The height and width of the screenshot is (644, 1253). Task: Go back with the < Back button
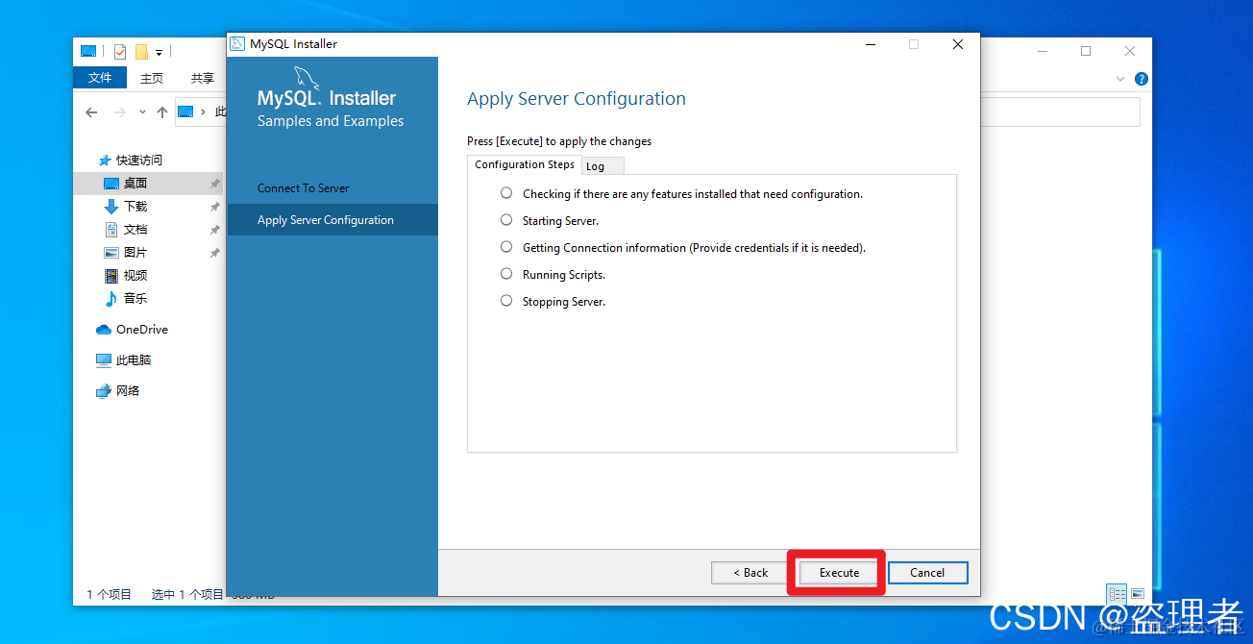(x=750, y=572)
